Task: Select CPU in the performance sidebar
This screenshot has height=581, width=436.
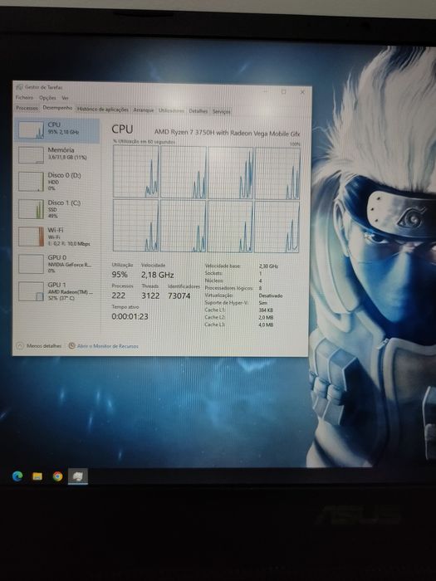Action: (x=57, y=130)
